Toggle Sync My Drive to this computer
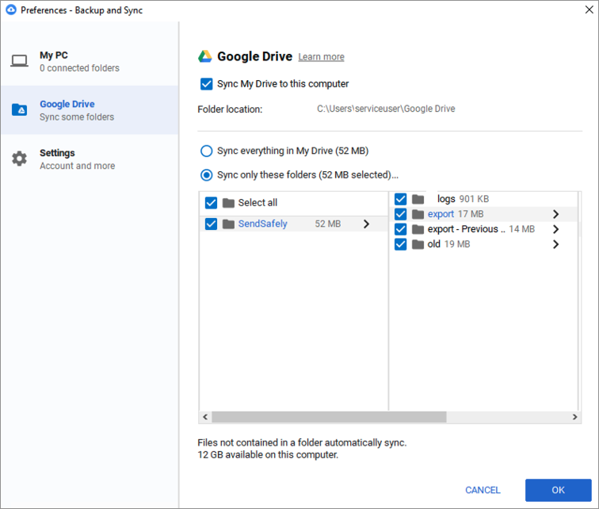599x509 pixels. click(207, 84)
